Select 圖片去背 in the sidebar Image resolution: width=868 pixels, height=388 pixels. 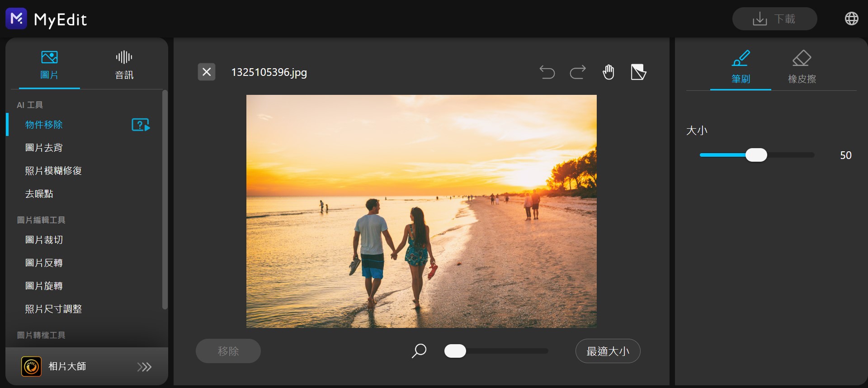pyautogui.click(x=44, y=148)
